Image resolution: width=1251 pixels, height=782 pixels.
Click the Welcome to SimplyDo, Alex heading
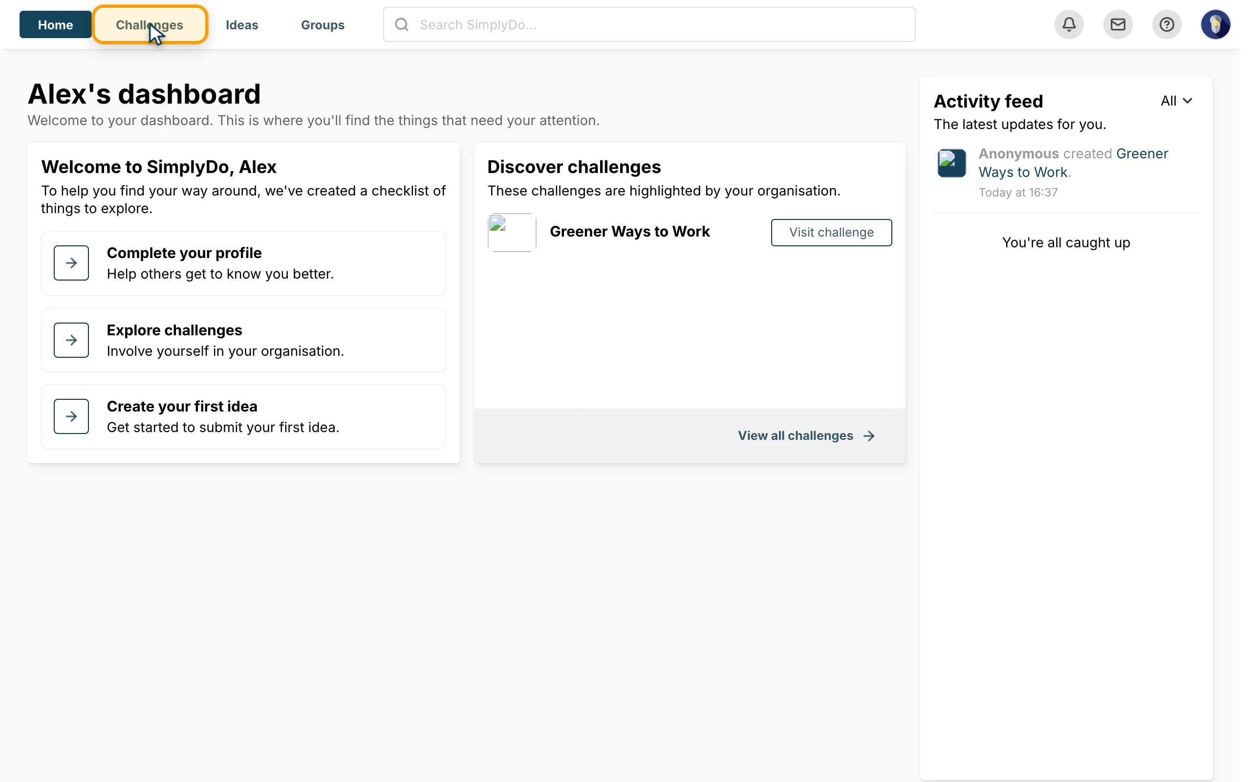pyautogui.click(x=159, y=167)
